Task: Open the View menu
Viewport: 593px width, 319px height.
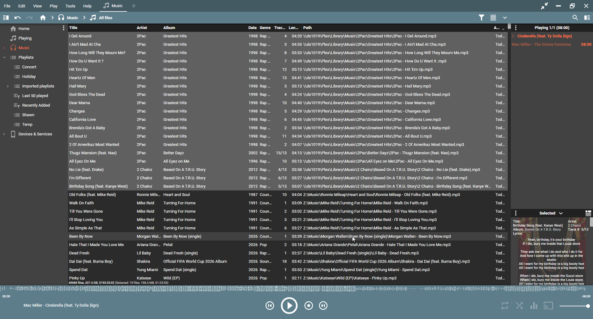Action: tap(38, 6)
